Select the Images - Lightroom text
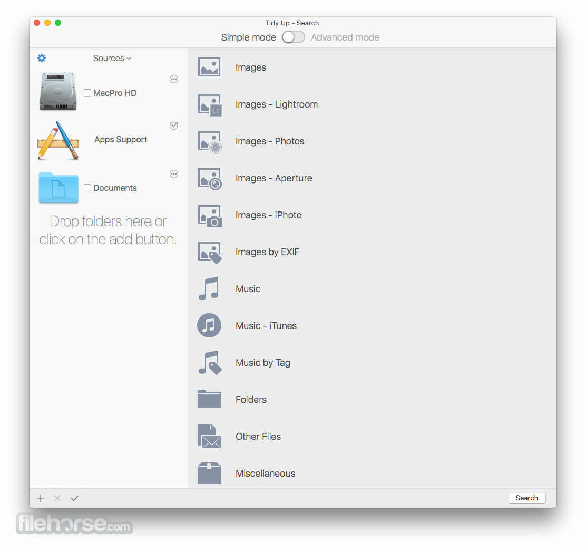 [x=277, y=104]
